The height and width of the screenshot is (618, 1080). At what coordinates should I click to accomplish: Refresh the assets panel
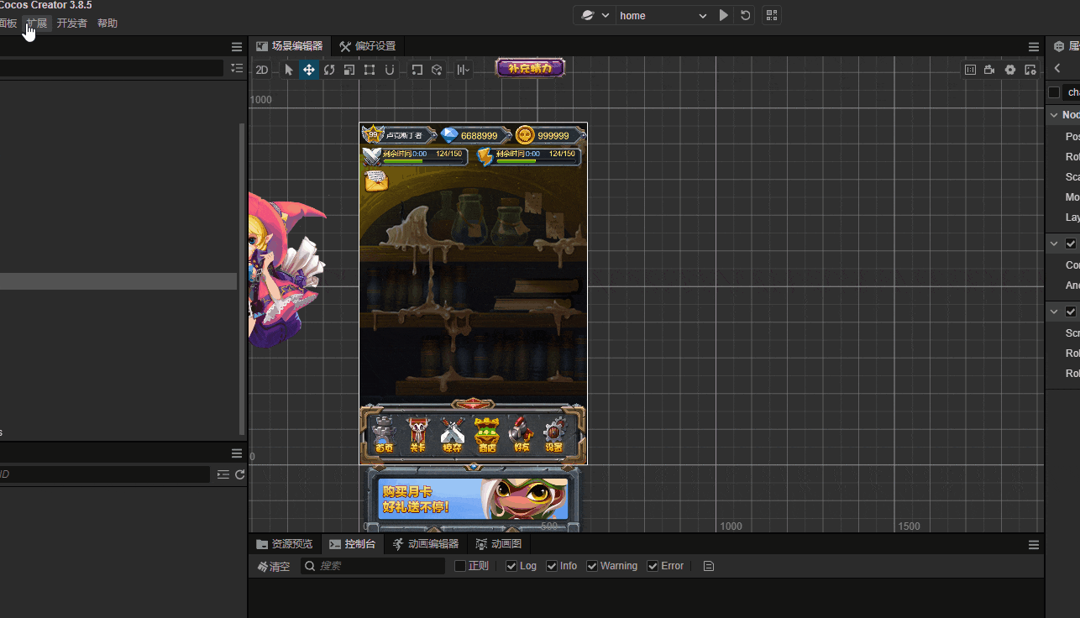tap(240, 474)
